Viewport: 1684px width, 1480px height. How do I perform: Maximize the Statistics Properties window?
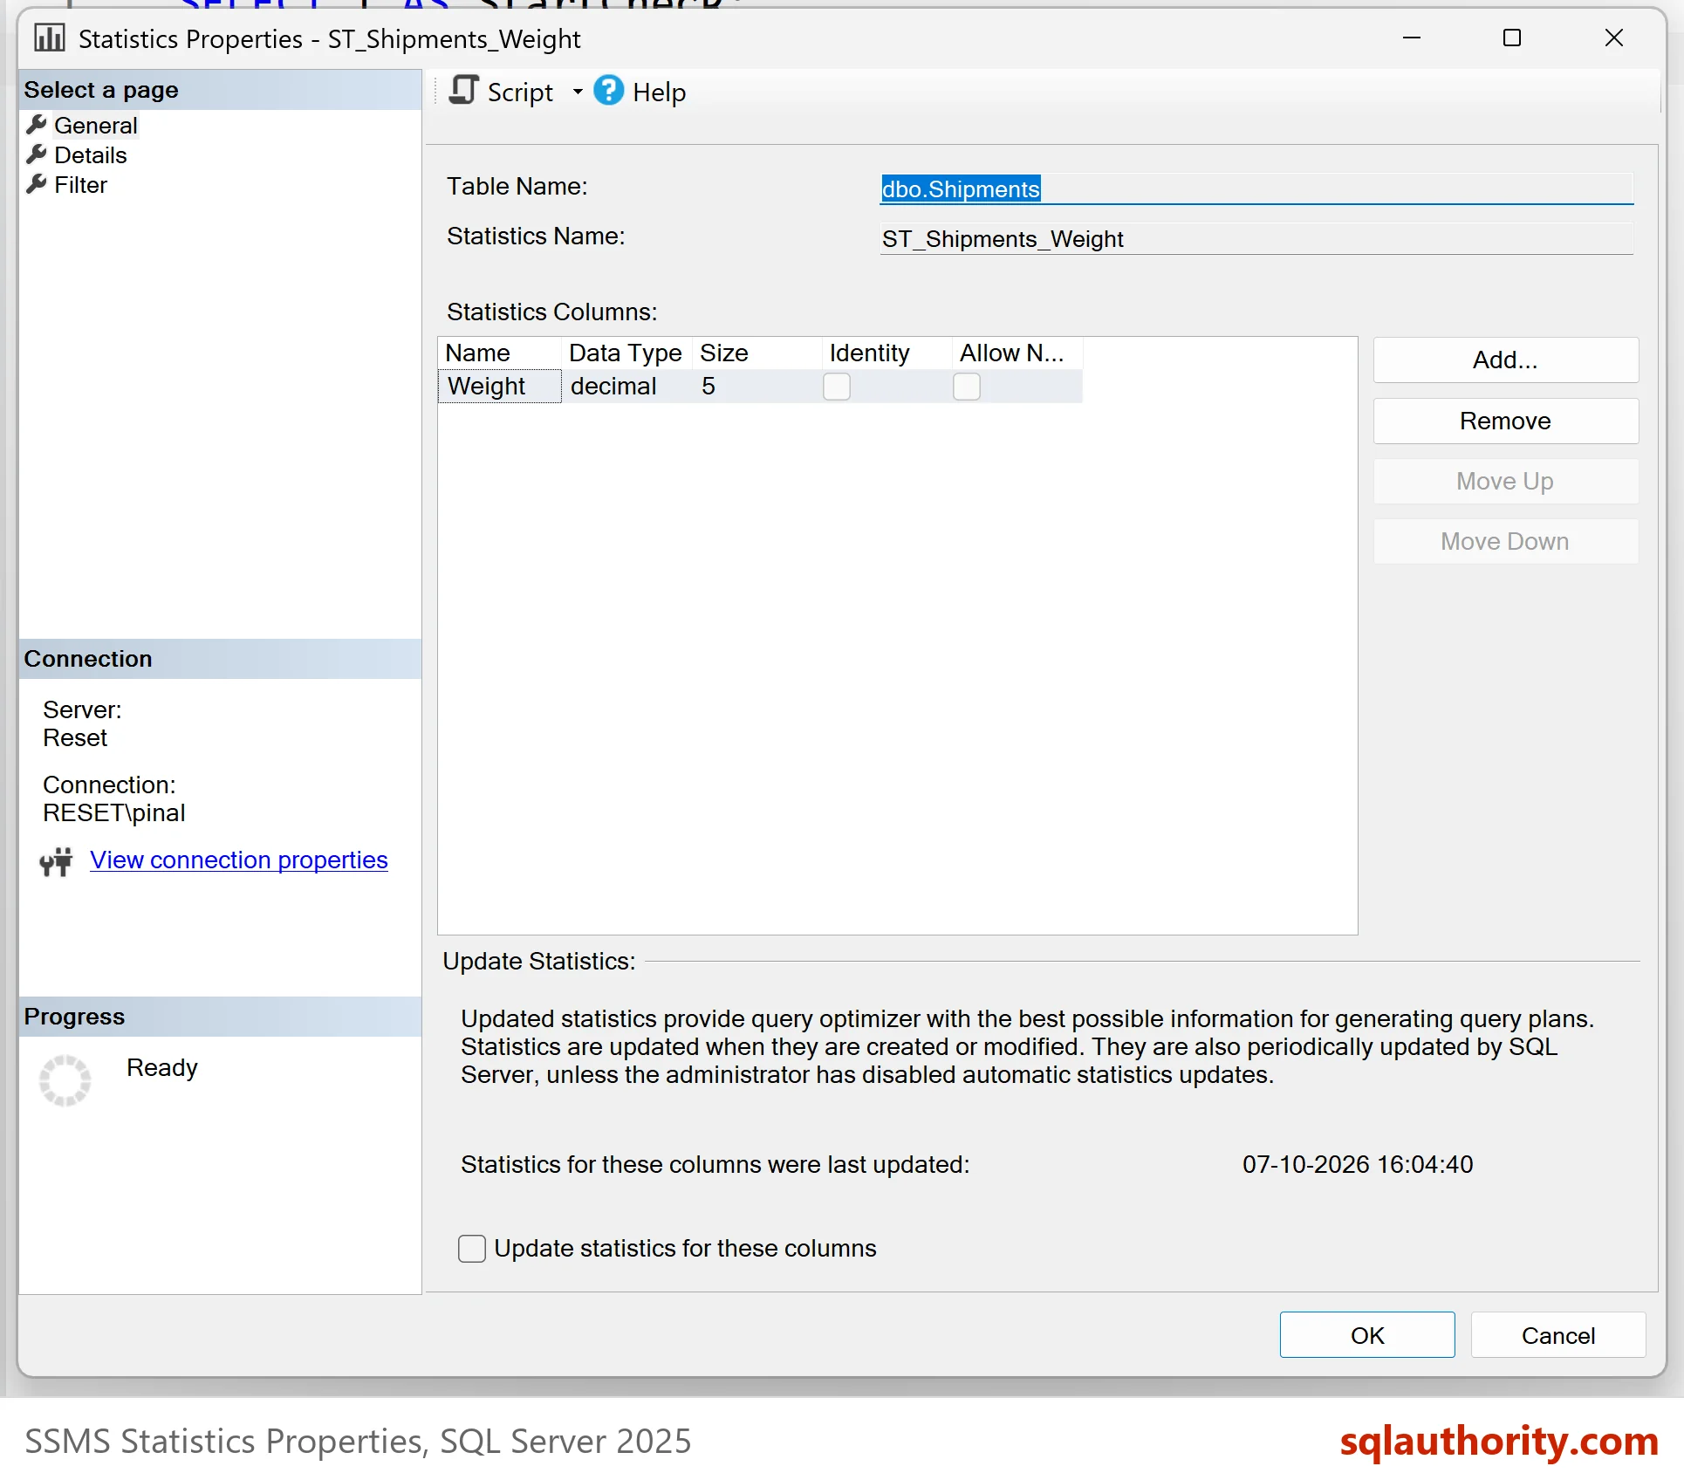1512,38
